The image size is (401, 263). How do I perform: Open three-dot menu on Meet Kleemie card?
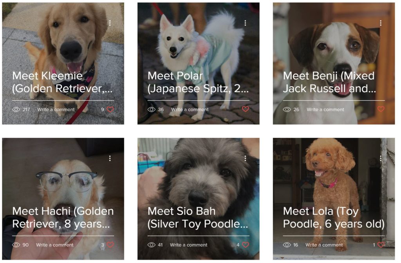110,23
